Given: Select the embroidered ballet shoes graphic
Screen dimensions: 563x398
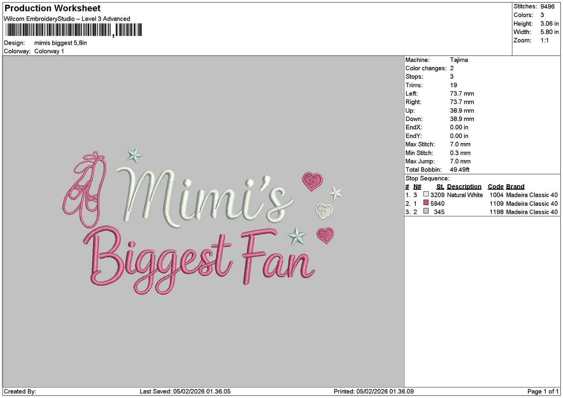Looking at the screenshot, I should pos(84,190).
